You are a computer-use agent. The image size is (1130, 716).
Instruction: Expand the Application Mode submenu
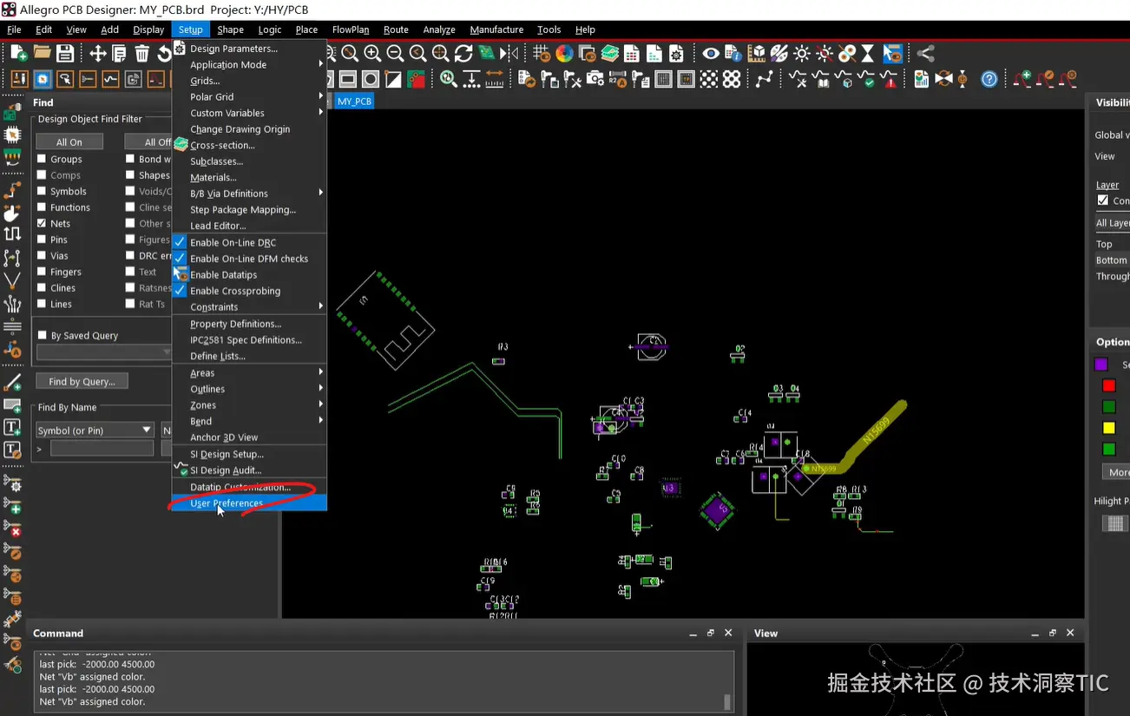coord(249,64)
